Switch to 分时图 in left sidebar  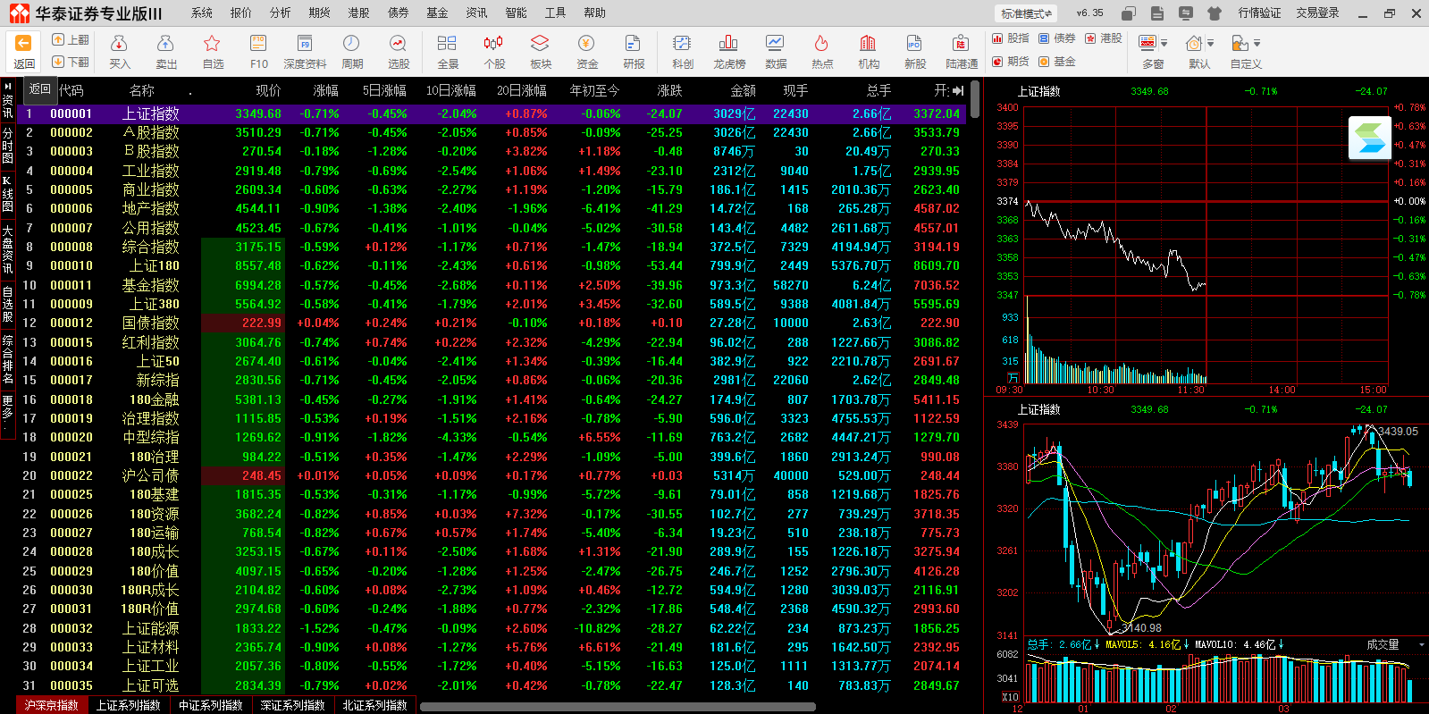7,145
